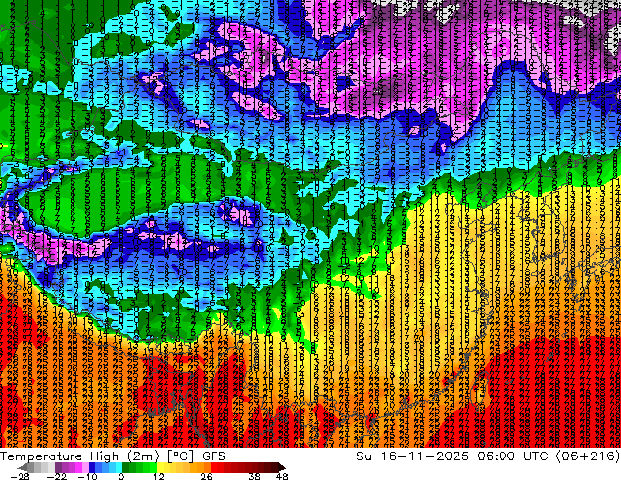
Task: Click the '48' legend label
Action: 282,476
